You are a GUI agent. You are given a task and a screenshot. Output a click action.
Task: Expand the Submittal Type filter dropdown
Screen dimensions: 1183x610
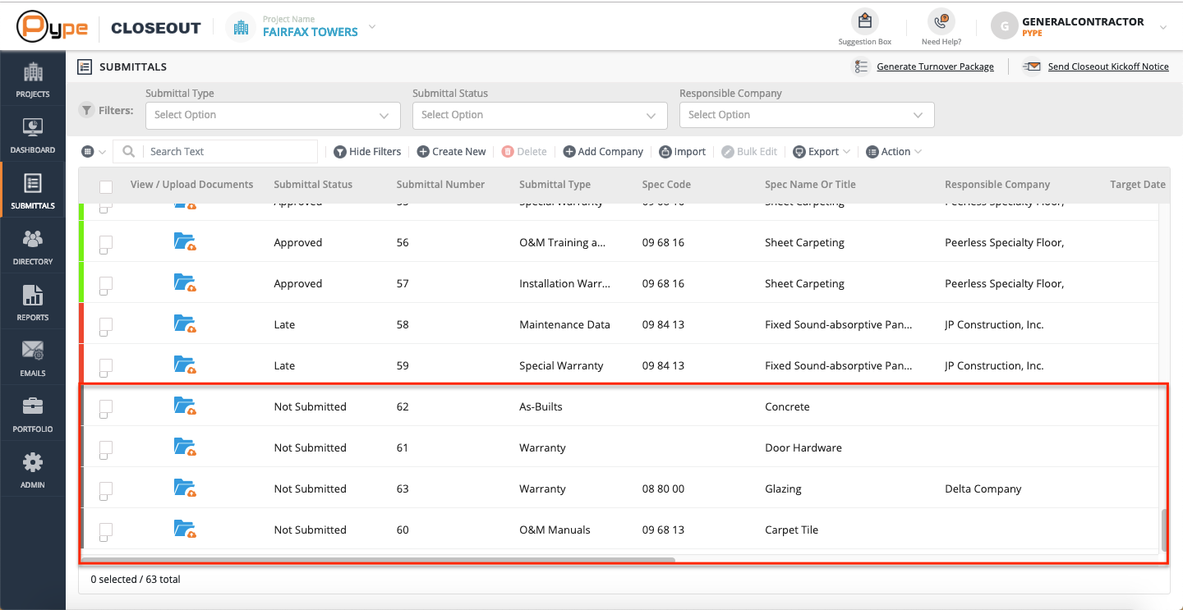pos(273,115)
